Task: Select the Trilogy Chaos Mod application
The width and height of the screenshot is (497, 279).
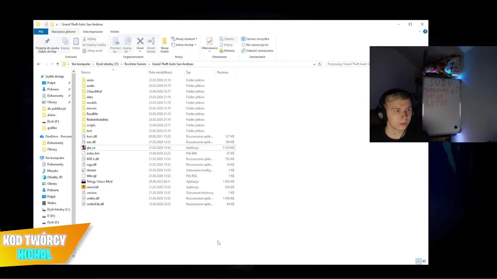Action: (99, 181)
